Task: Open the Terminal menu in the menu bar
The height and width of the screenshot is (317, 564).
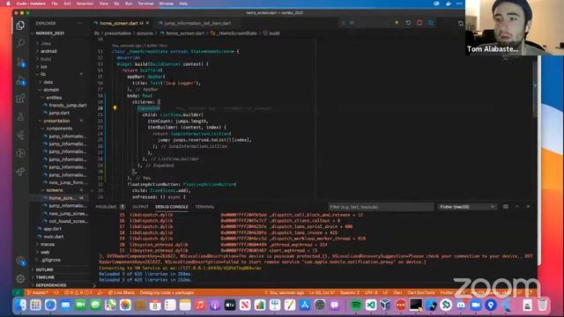Action: coord(145,4)
